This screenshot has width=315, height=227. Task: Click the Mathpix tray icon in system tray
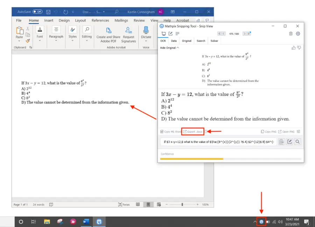pyautogui.click(x=261, y=222)
